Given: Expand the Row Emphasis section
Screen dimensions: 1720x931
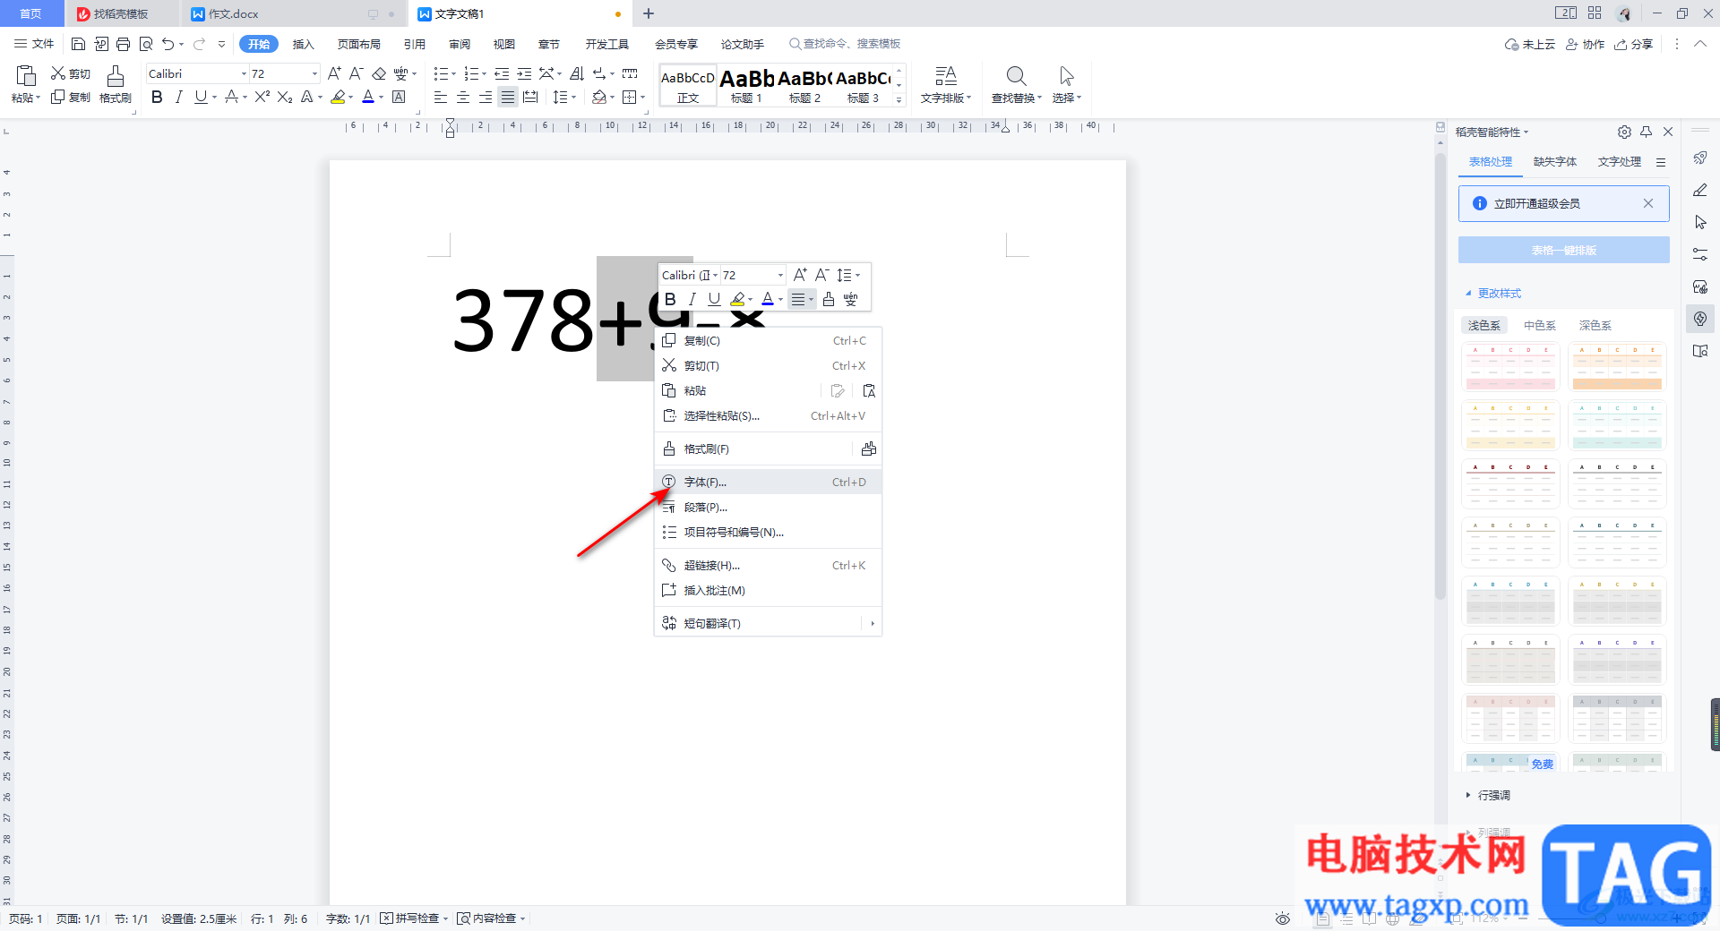Looking at the screenshot, I should (1488, 795).
